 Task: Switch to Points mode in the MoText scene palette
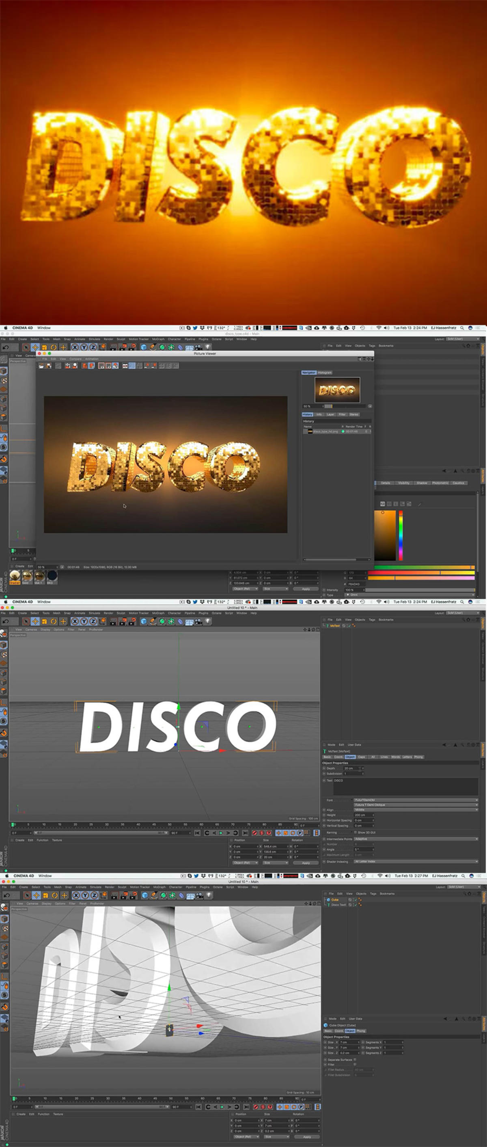coord(4,673)
